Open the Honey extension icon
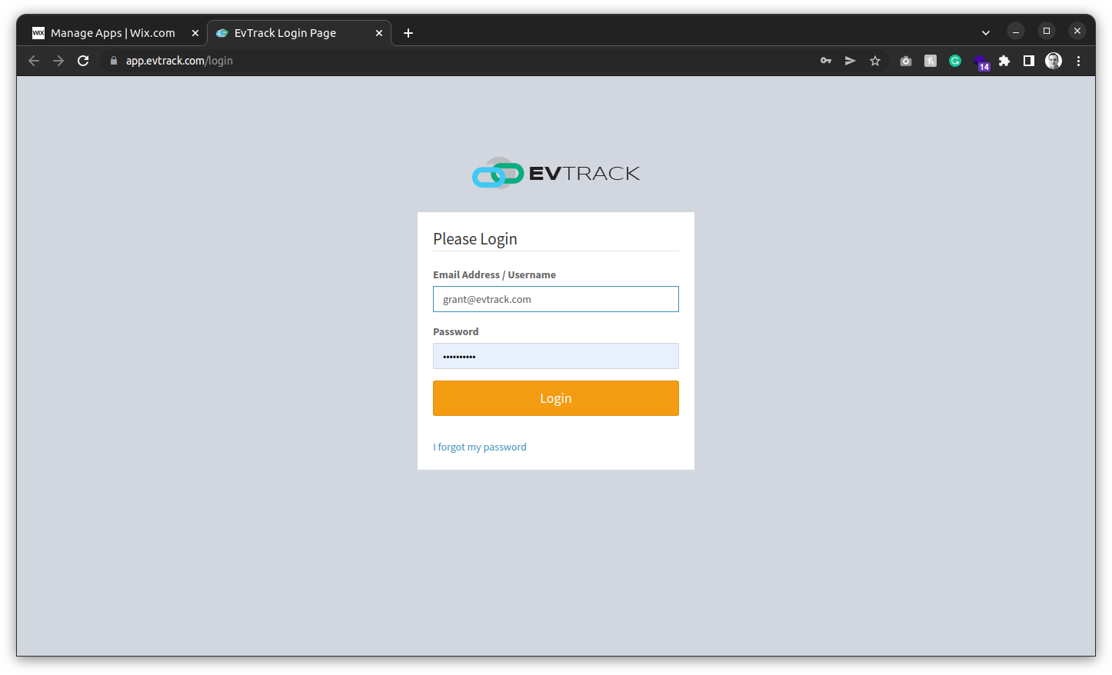 931,61
